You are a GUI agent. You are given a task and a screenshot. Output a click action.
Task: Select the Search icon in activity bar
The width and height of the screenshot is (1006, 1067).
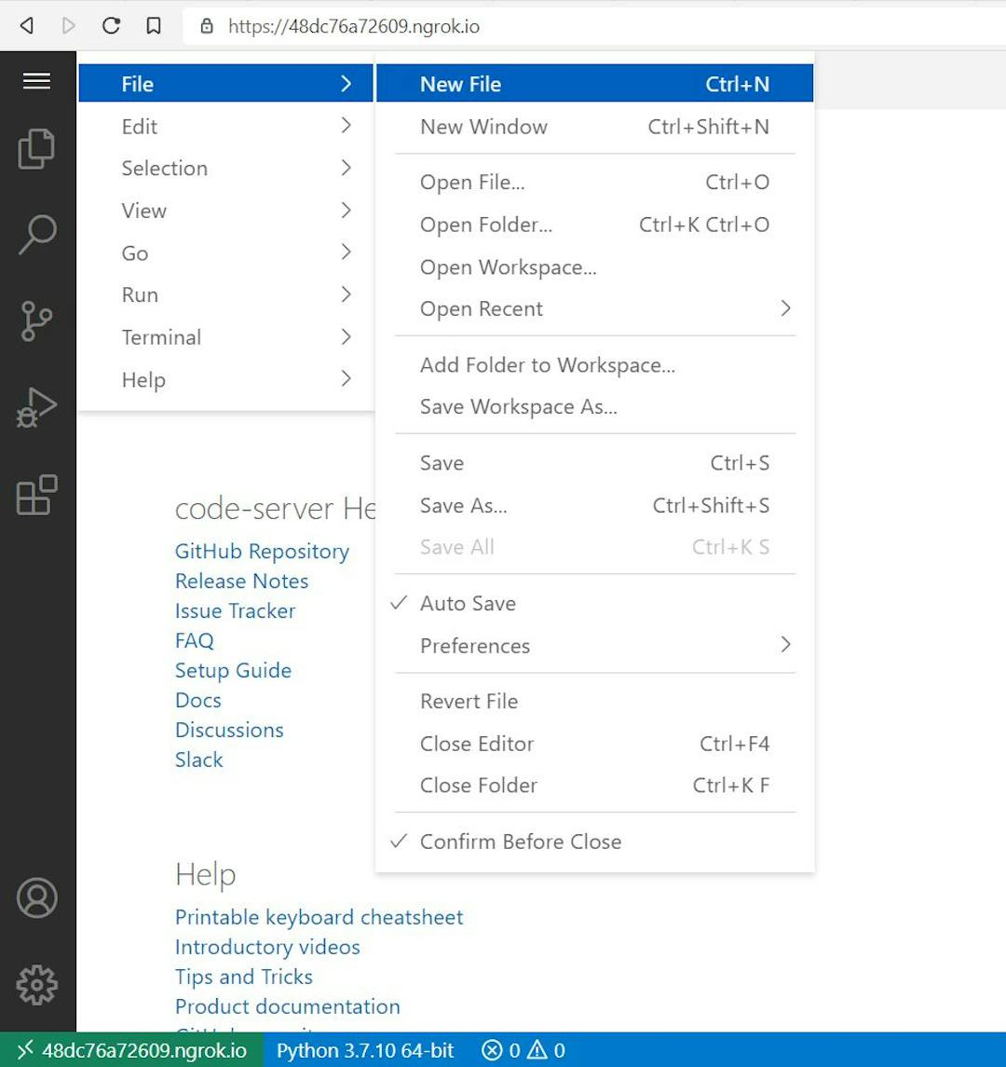(x=37, y=234)
